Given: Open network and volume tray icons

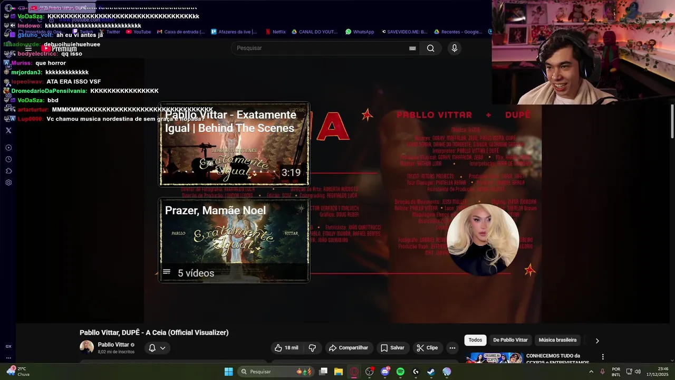Looking at the screenshot, I should click(x=634, y=372).
